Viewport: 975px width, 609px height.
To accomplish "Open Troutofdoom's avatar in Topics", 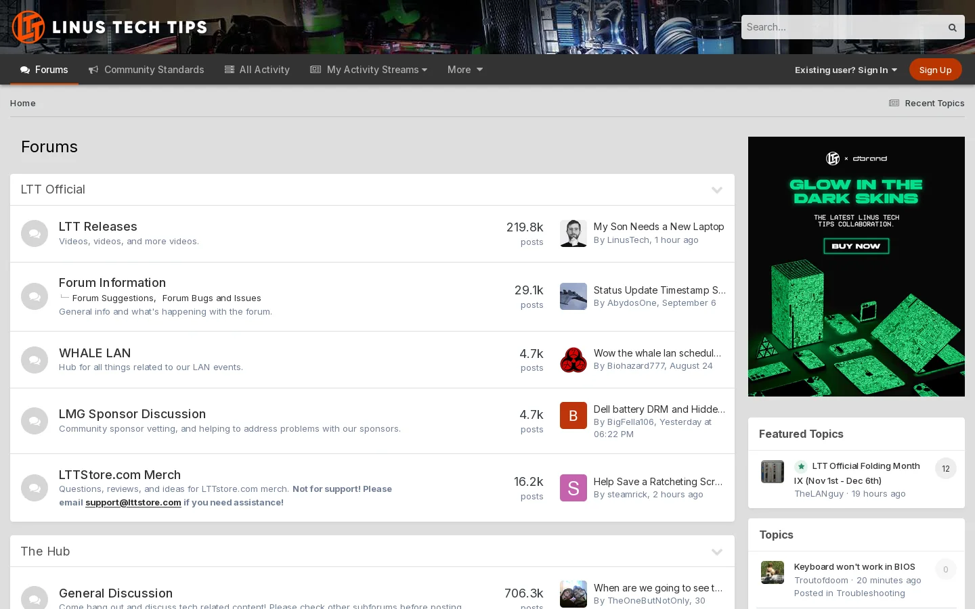I will click(x=773, y=572).
